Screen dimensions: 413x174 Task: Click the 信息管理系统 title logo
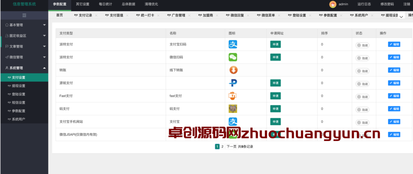(25, 4)
